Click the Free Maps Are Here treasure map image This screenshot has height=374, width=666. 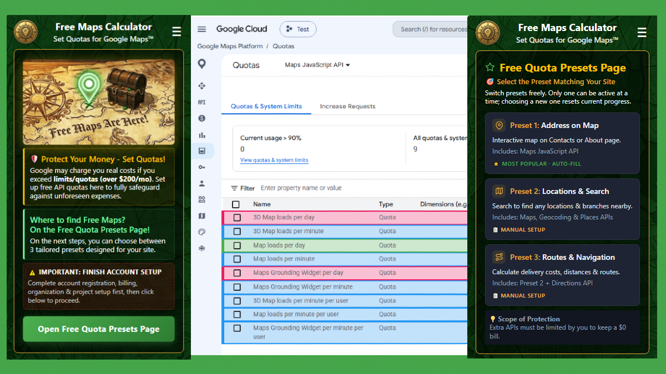99,103
